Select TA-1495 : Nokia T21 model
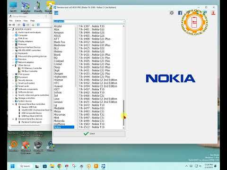 [92, 114]
